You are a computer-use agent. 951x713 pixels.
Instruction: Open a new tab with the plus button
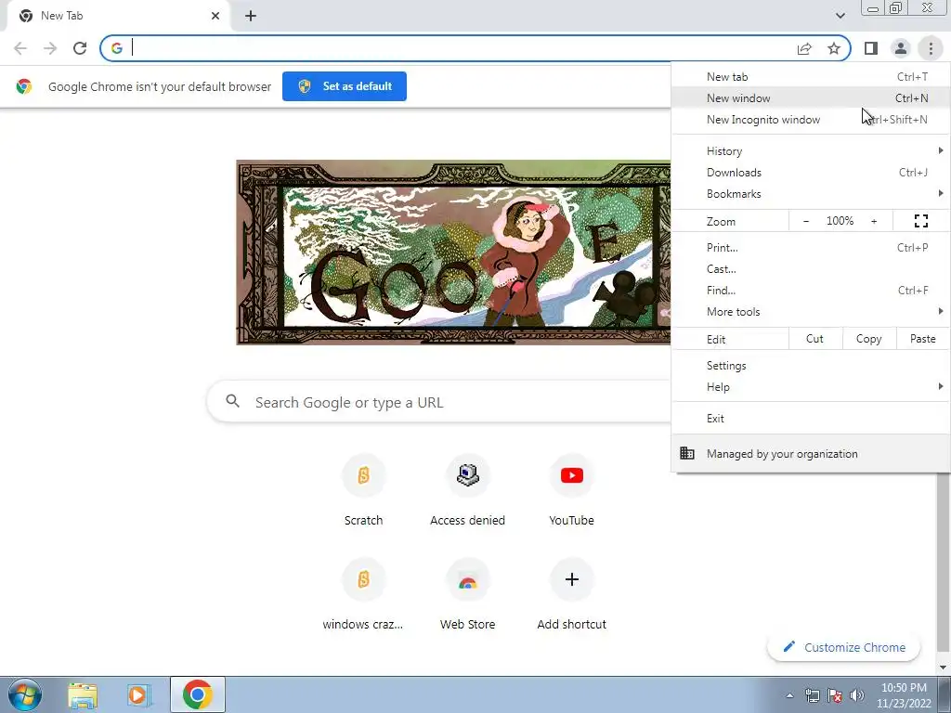pos(251,16)
